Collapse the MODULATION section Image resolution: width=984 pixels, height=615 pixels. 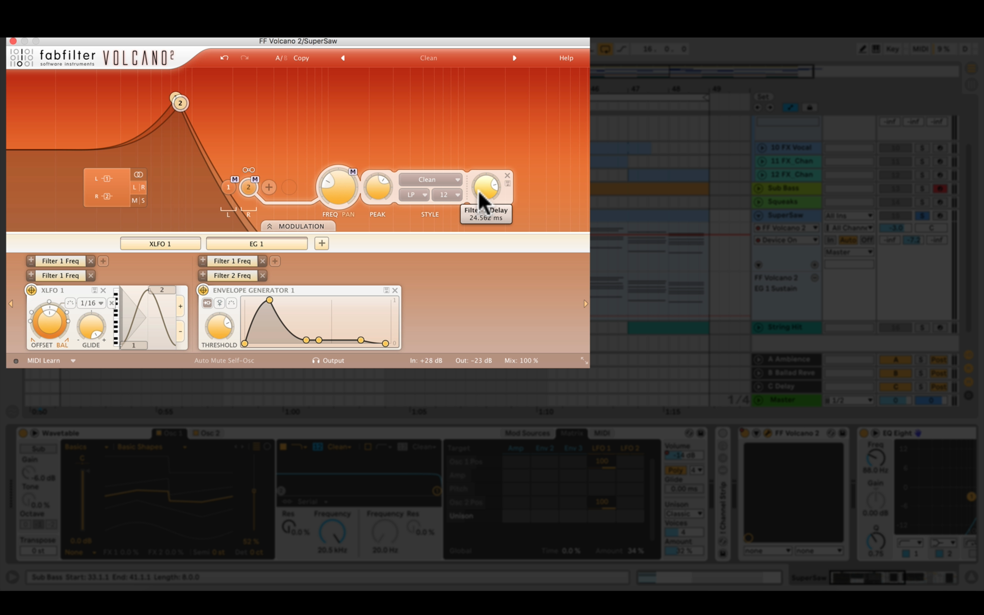[298, 226]
